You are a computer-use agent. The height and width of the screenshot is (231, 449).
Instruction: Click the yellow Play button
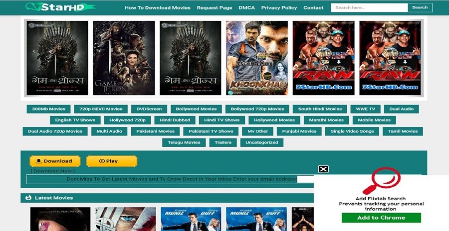point(112,161)
